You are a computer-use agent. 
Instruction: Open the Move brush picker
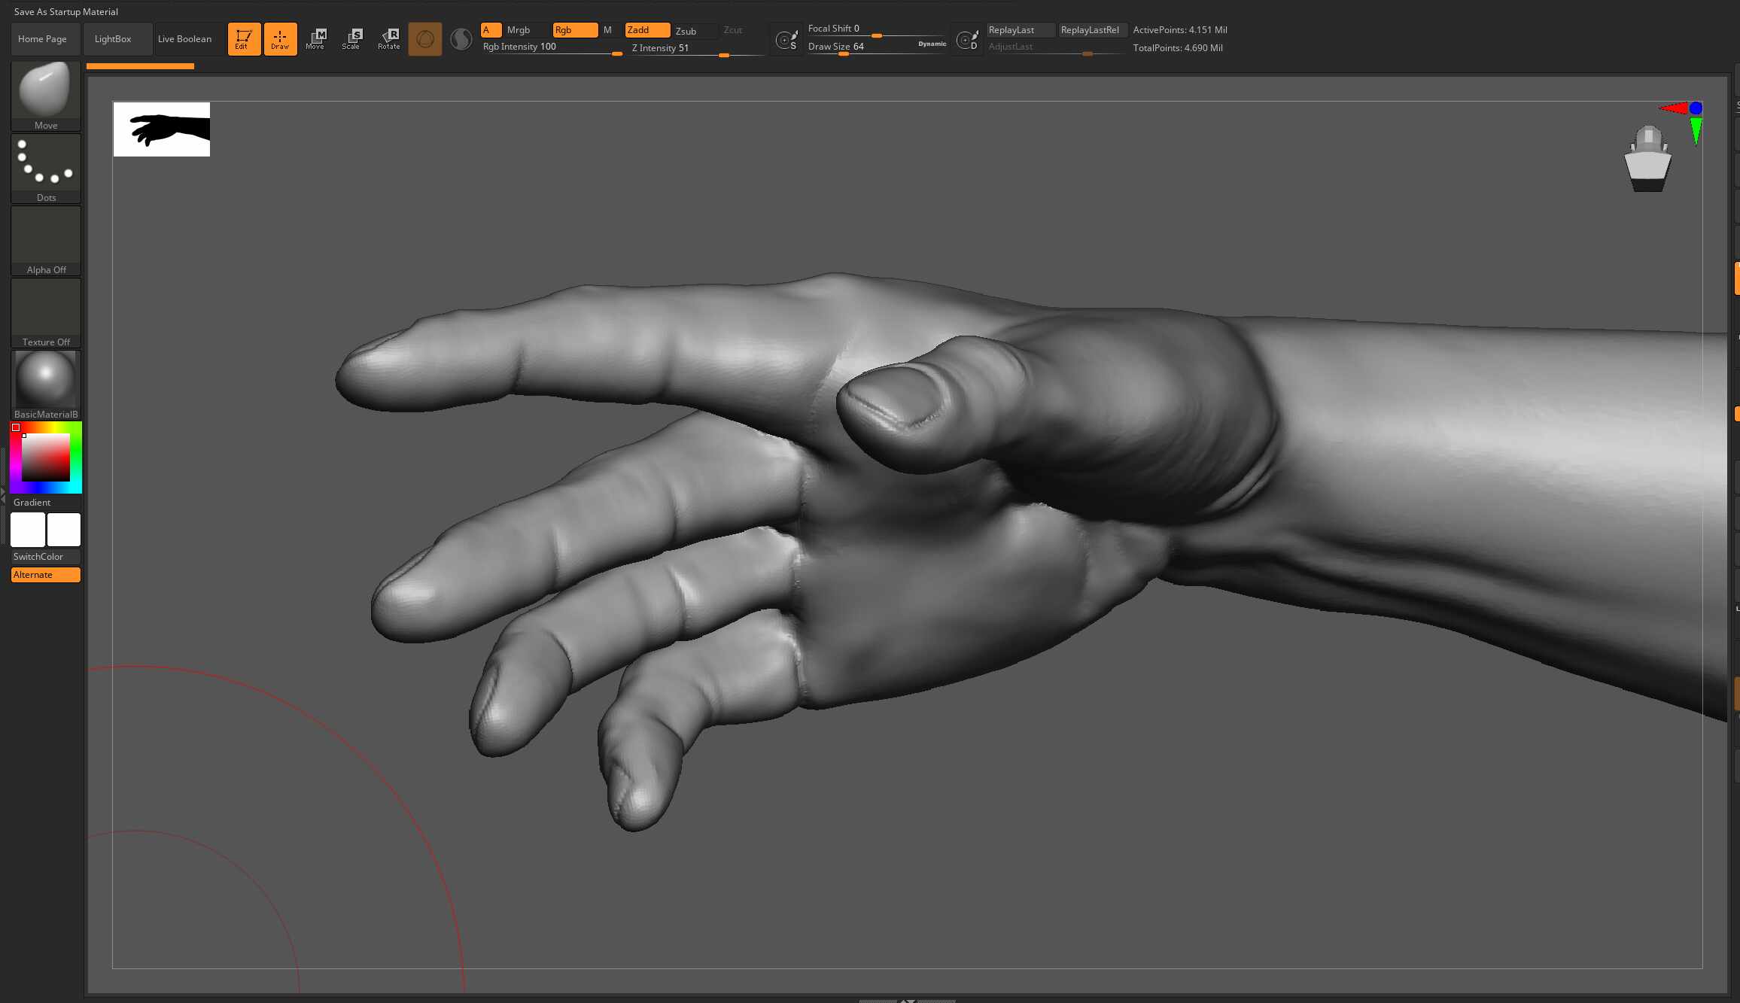(46, 96)
